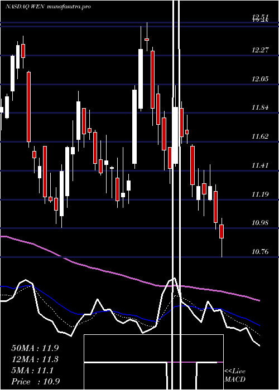
Task: Click the 12.05 price axis label
Action: pos(261,79)
